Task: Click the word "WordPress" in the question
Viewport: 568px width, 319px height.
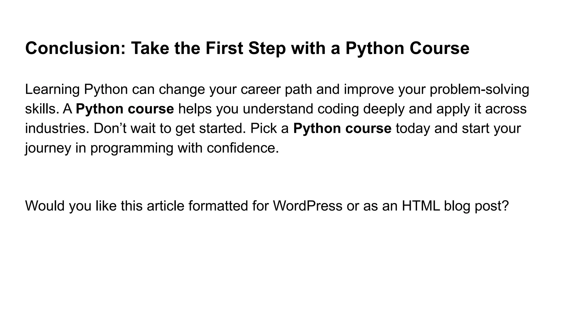Action: pos(307,206)
